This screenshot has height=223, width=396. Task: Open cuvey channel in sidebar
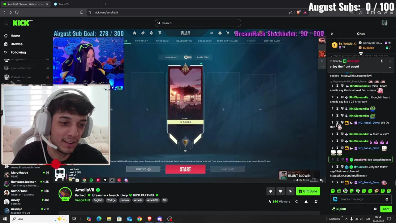[x=26, y=202]
